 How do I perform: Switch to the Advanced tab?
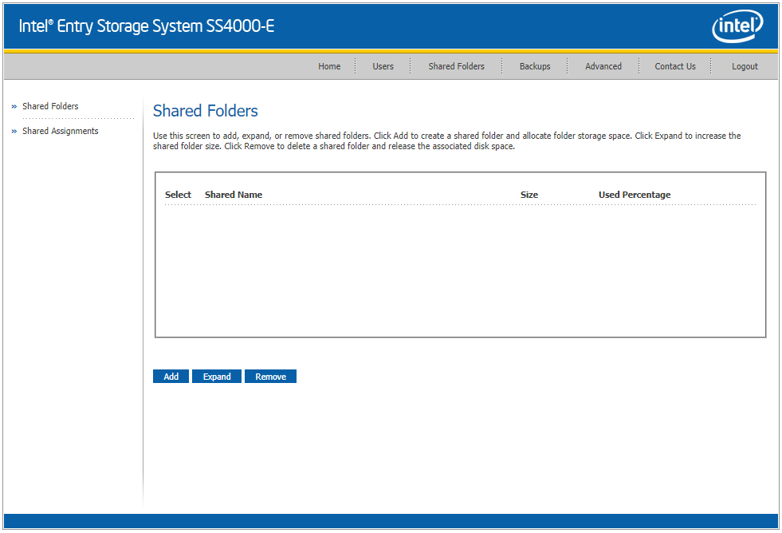click(x=603, y=66)
